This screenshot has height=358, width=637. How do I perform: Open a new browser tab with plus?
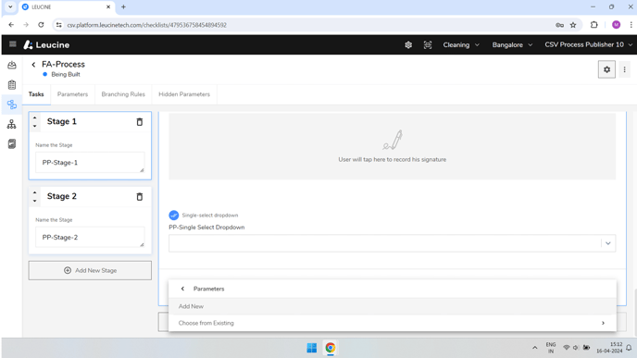click(x=123, y=6)
